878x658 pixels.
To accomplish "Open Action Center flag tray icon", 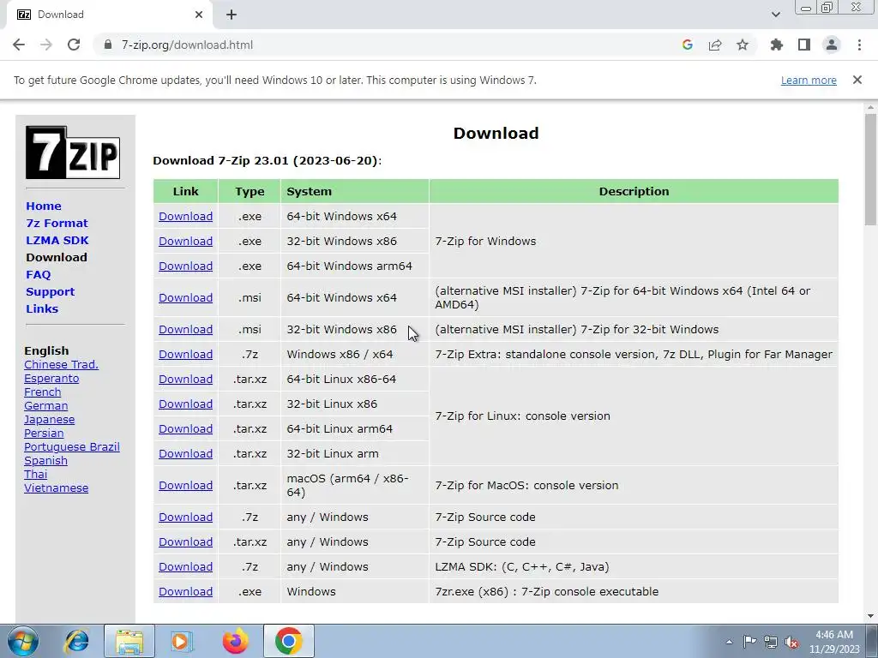I will (749, 642).
